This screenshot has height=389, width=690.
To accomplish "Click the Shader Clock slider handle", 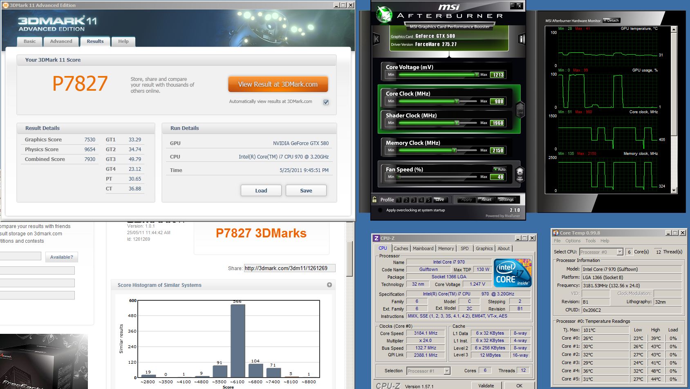I will [457, 123].
